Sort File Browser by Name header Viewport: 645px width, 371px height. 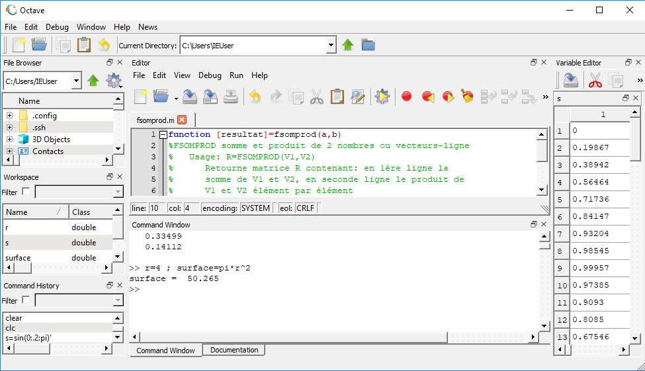[x=58, y=101]
